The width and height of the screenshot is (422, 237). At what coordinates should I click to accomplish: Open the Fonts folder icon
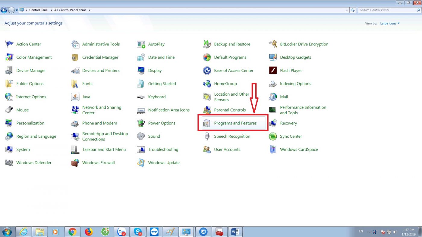coord(75,84)
